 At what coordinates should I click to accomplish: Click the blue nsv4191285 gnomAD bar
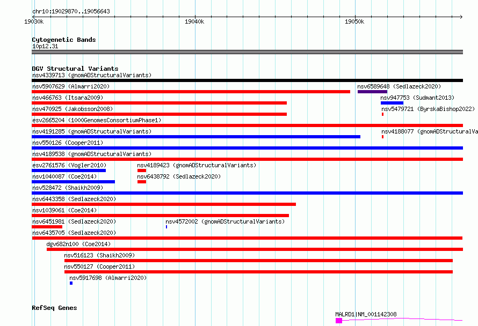[x=196, y=137]
